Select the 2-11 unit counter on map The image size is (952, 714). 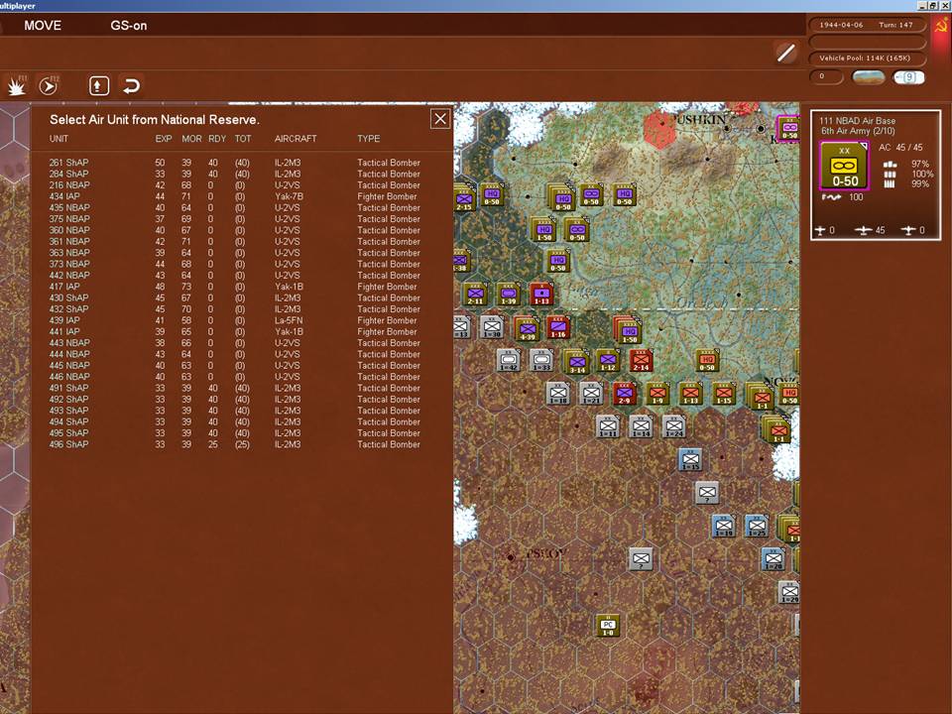click(x=475, y=295)
